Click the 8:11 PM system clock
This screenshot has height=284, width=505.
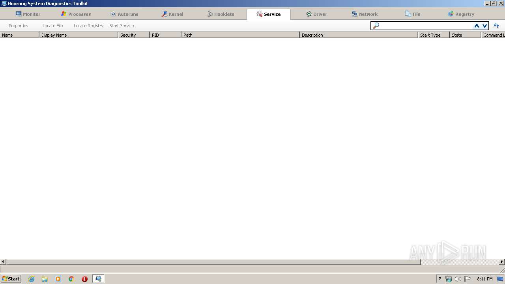(x=484, y=279)
